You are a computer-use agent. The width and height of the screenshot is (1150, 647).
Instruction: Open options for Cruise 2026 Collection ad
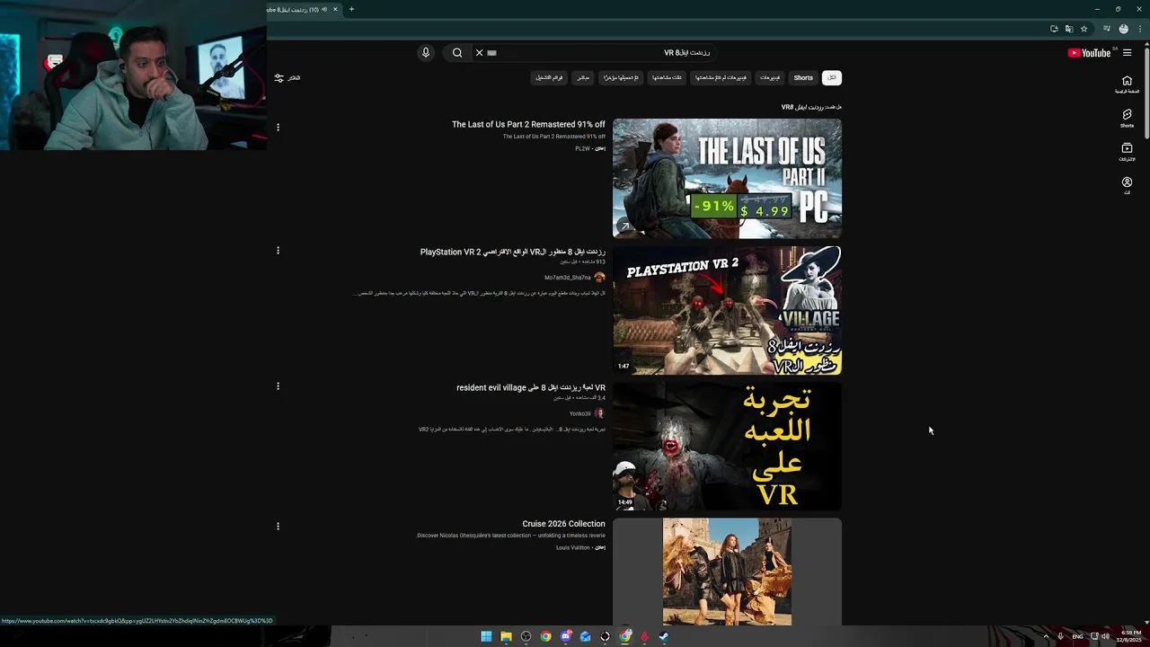click(278, 527)
